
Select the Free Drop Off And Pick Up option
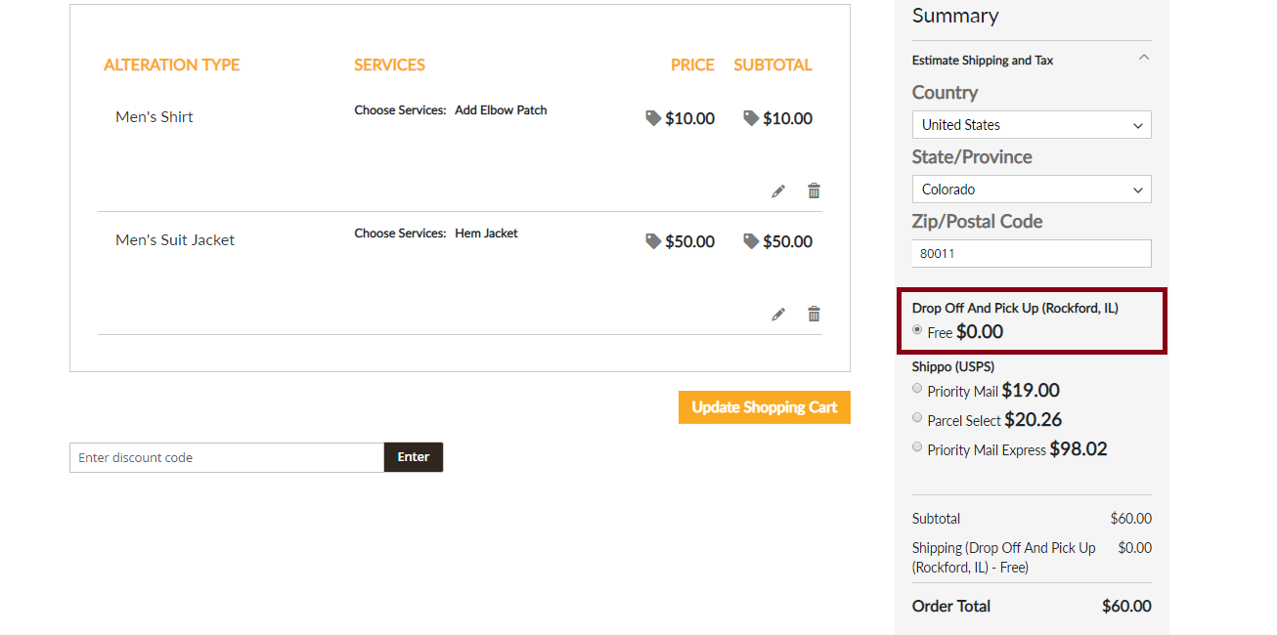click(x=917, y=330)
